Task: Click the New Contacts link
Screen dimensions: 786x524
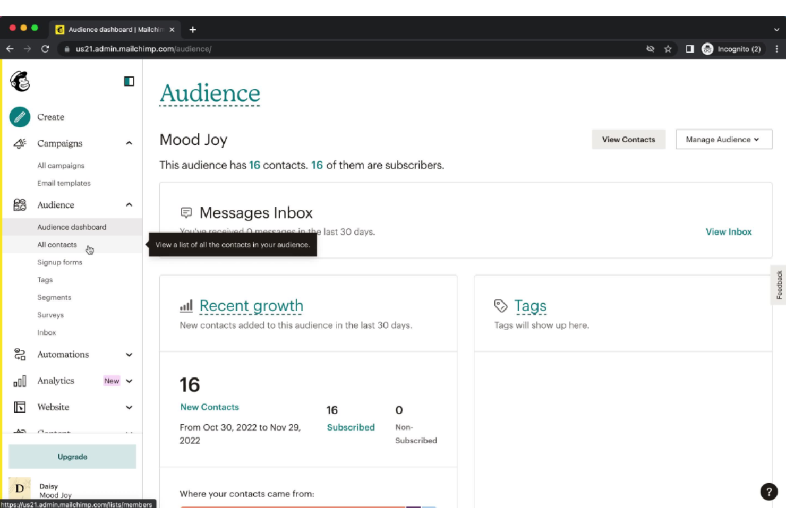Action: pos(209,407)
